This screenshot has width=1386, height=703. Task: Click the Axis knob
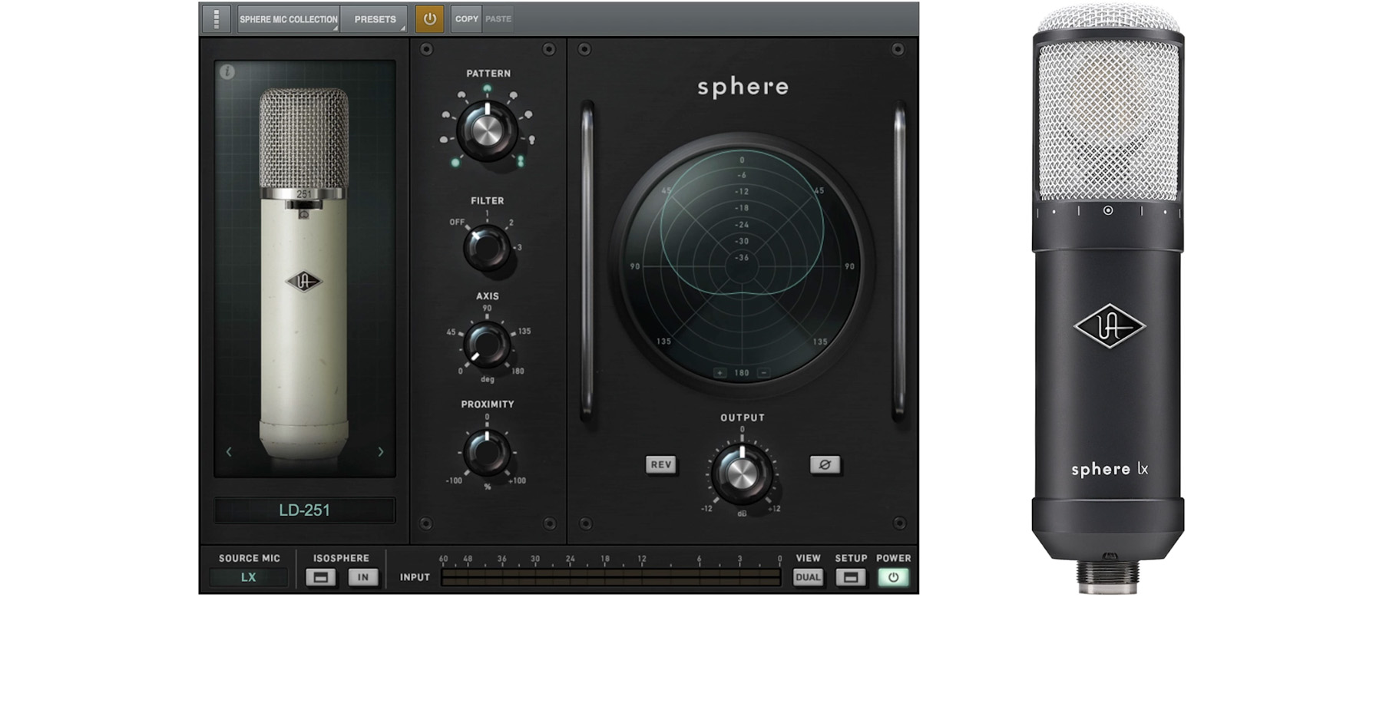pos(487,344)
